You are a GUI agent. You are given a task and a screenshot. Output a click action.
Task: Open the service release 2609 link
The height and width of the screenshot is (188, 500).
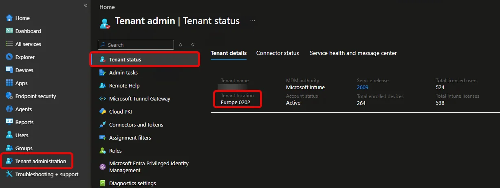[363, 87]
